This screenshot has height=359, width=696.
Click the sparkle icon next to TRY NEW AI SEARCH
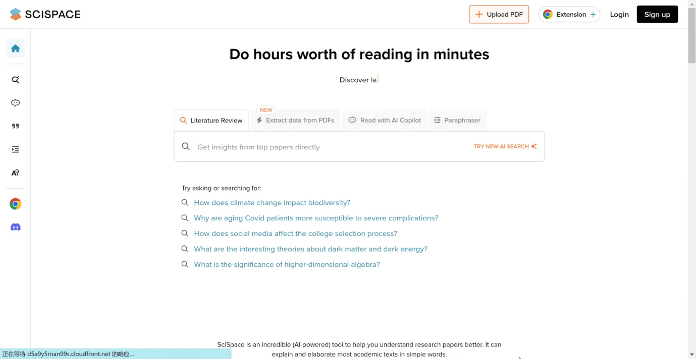534,146
